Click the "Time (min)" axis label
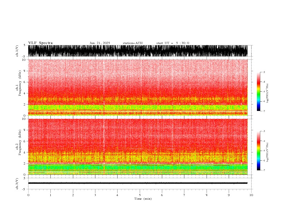283x219 pixels. pyautogui.click(x=143, y=199)
